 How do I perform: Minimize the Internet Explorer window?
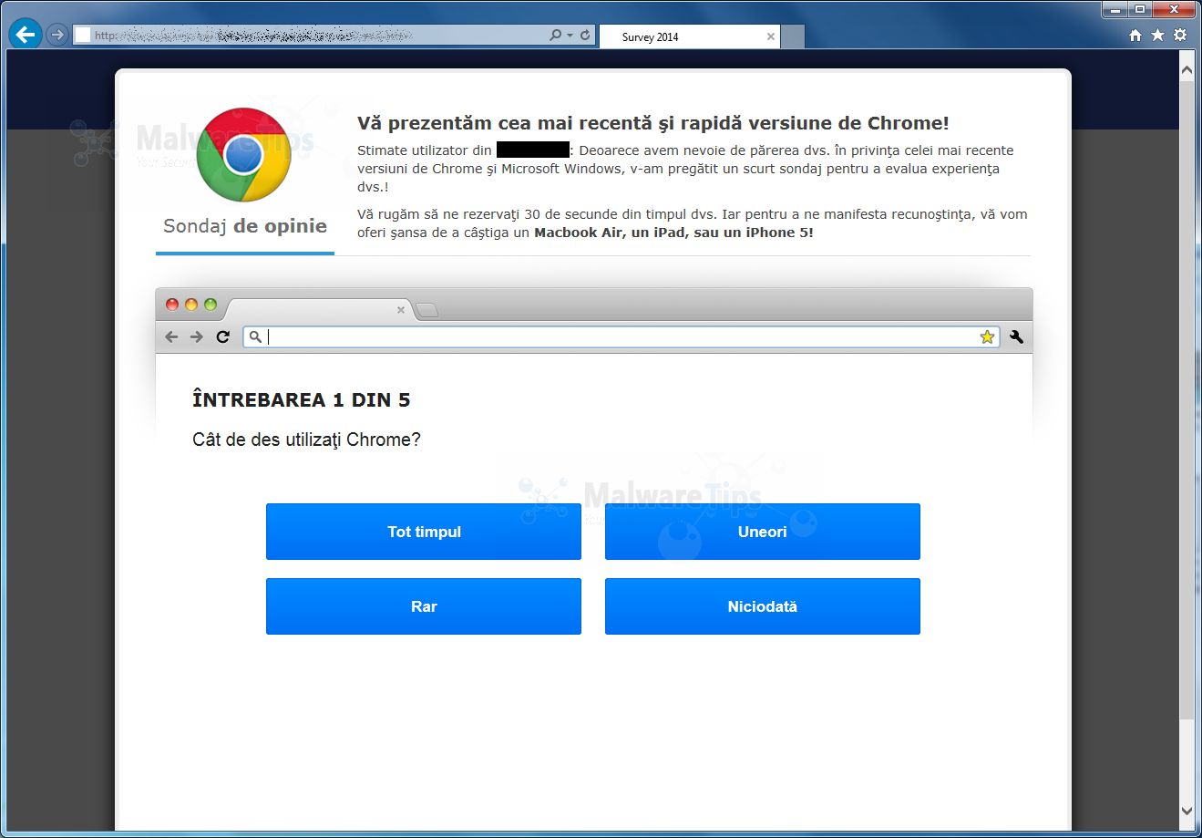click(1116, 9)
